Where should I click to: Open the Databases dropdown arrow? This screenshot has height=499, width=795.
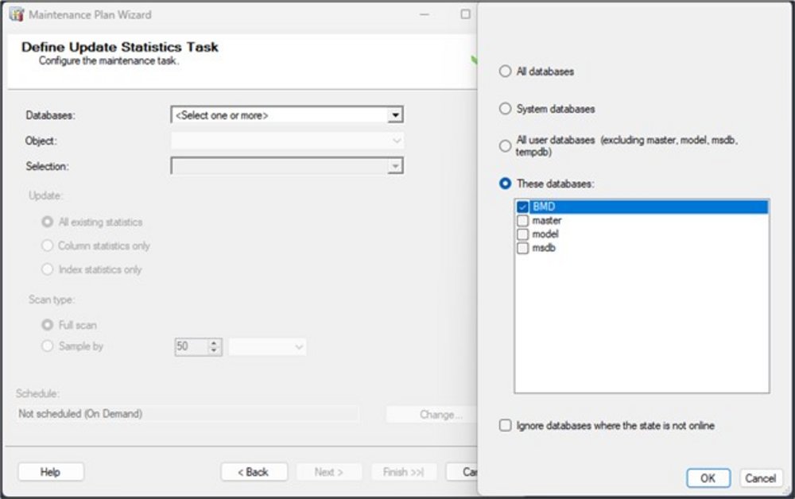pos(394,115)
